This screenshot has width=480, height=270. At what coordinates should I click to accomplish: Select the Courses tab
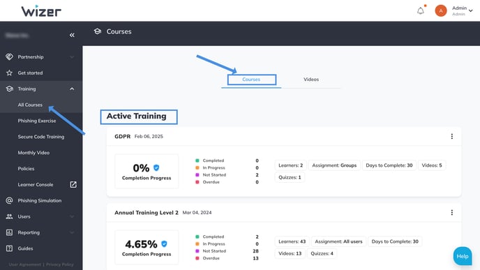click(251, 80)
